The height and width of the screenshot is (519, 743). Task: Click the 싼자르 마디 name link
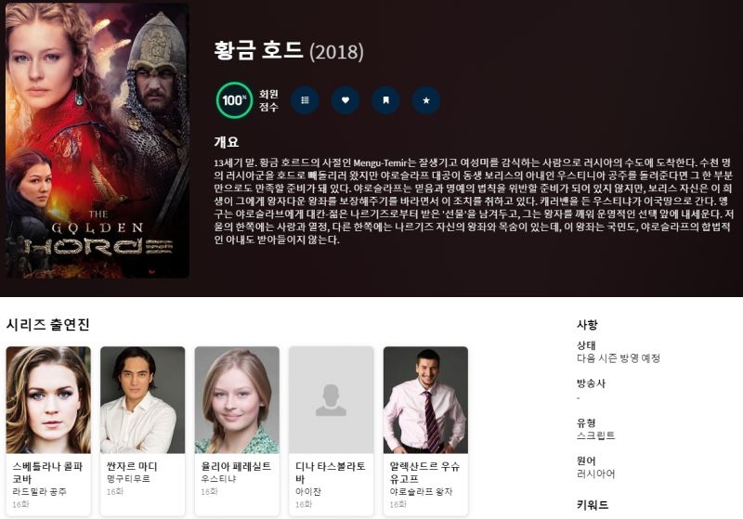coord(132,466)
